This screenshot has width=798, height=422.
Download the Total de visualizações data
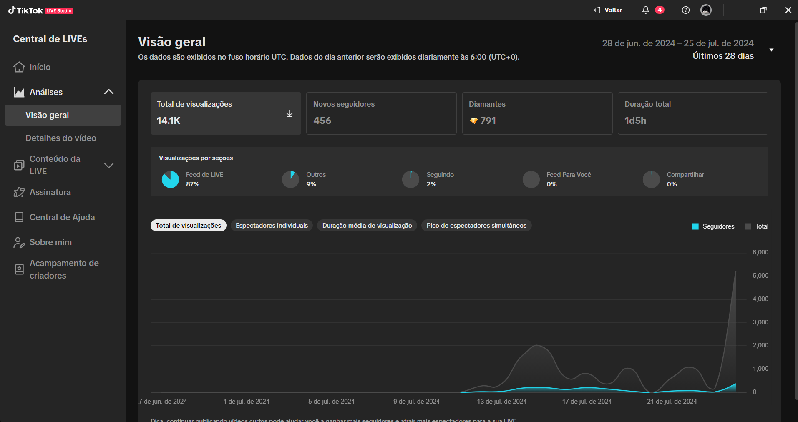(x=289, y=113)
